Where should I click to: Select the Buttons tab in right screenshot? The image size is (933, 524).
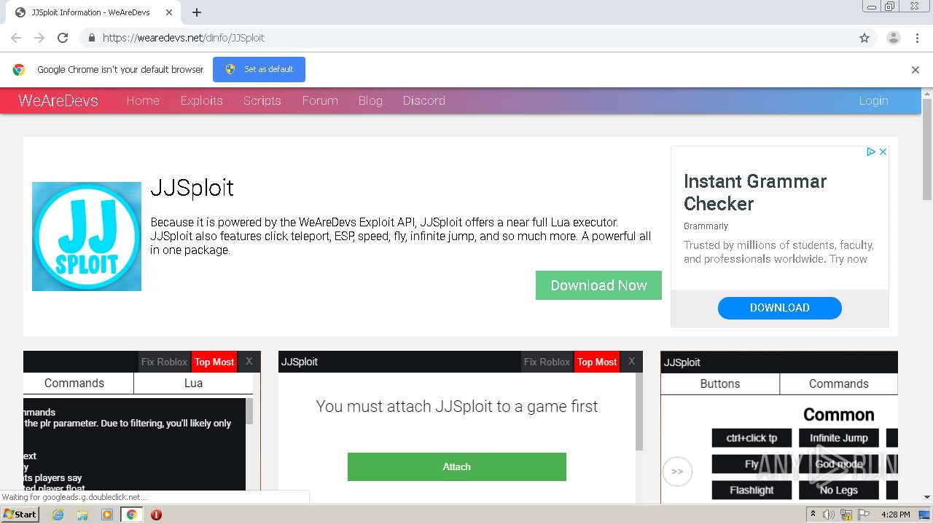click(x=720, y=384)
